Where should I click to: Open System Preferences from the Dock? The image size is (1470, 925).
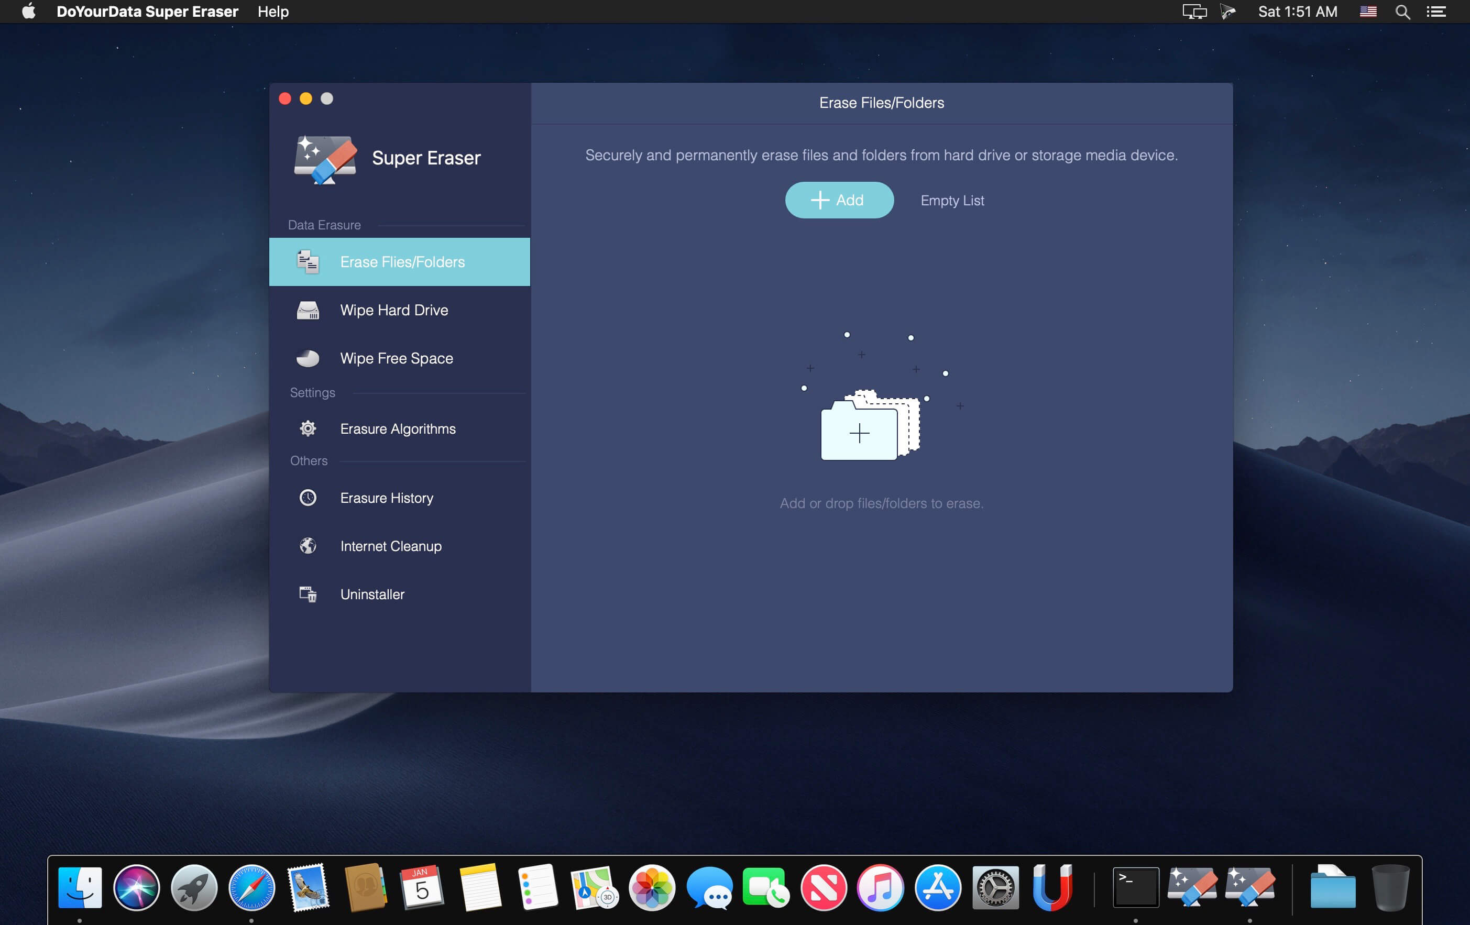[996, 887]
